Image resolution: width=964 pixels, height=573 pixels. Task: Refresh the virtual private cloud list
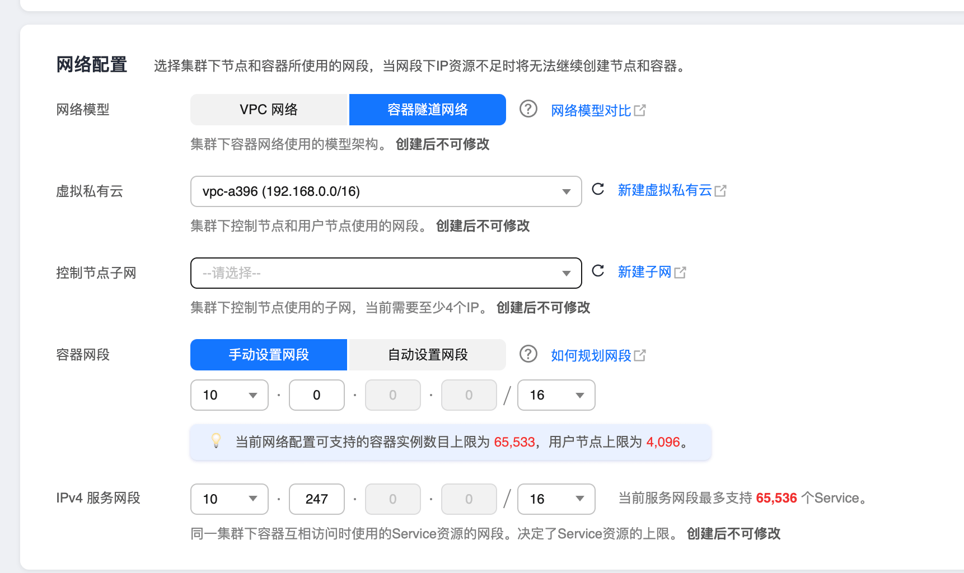pyautogui.click(x=598, y=190)
